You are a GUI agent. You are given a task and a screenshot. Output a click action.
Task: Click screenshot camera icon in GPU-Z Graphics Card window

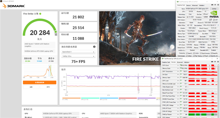pos(212,5)
